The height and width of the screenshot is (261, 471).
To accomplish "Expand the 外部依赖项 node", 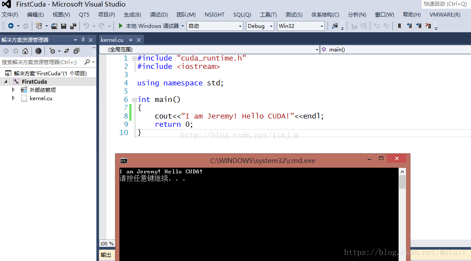I will [13, 90].
